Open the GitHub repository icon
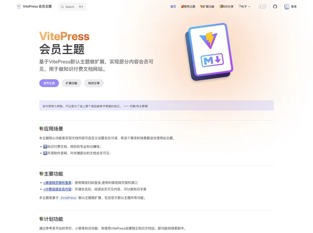Screen dimensions: 313x233 click(x=275, y=6)
